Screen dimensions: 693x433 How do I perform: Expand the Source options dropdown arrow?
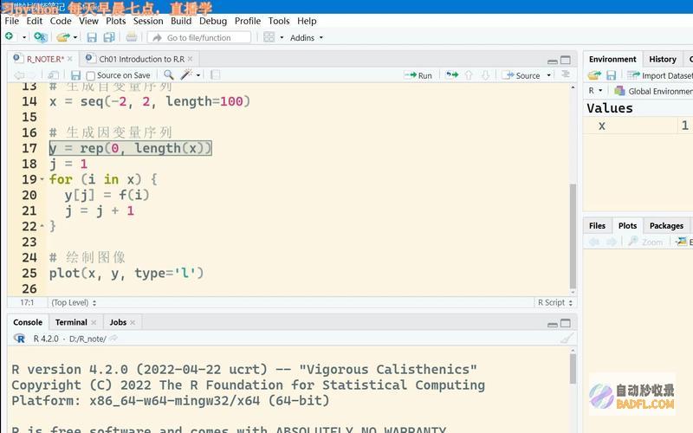(x=549, y=75)
